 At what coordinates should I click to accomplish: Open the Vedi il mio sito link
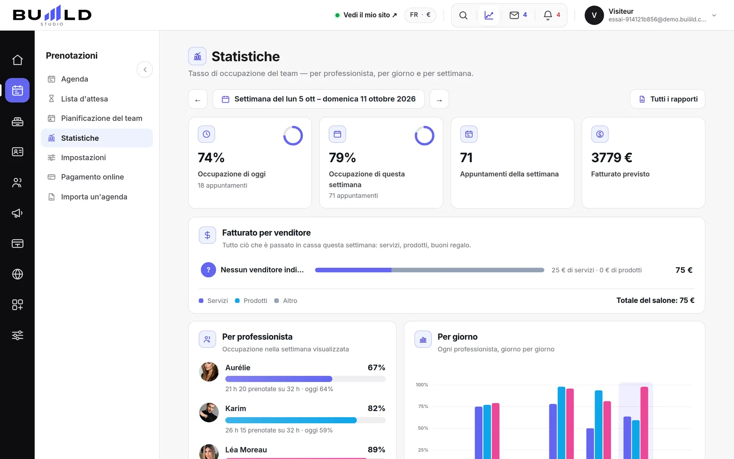pos(366,15)
